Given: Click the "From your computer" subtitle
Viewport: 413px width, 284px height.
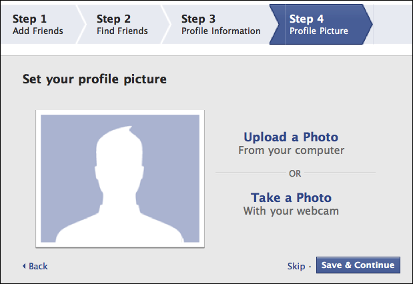Looking at the screenshot, I should (291, 151).
